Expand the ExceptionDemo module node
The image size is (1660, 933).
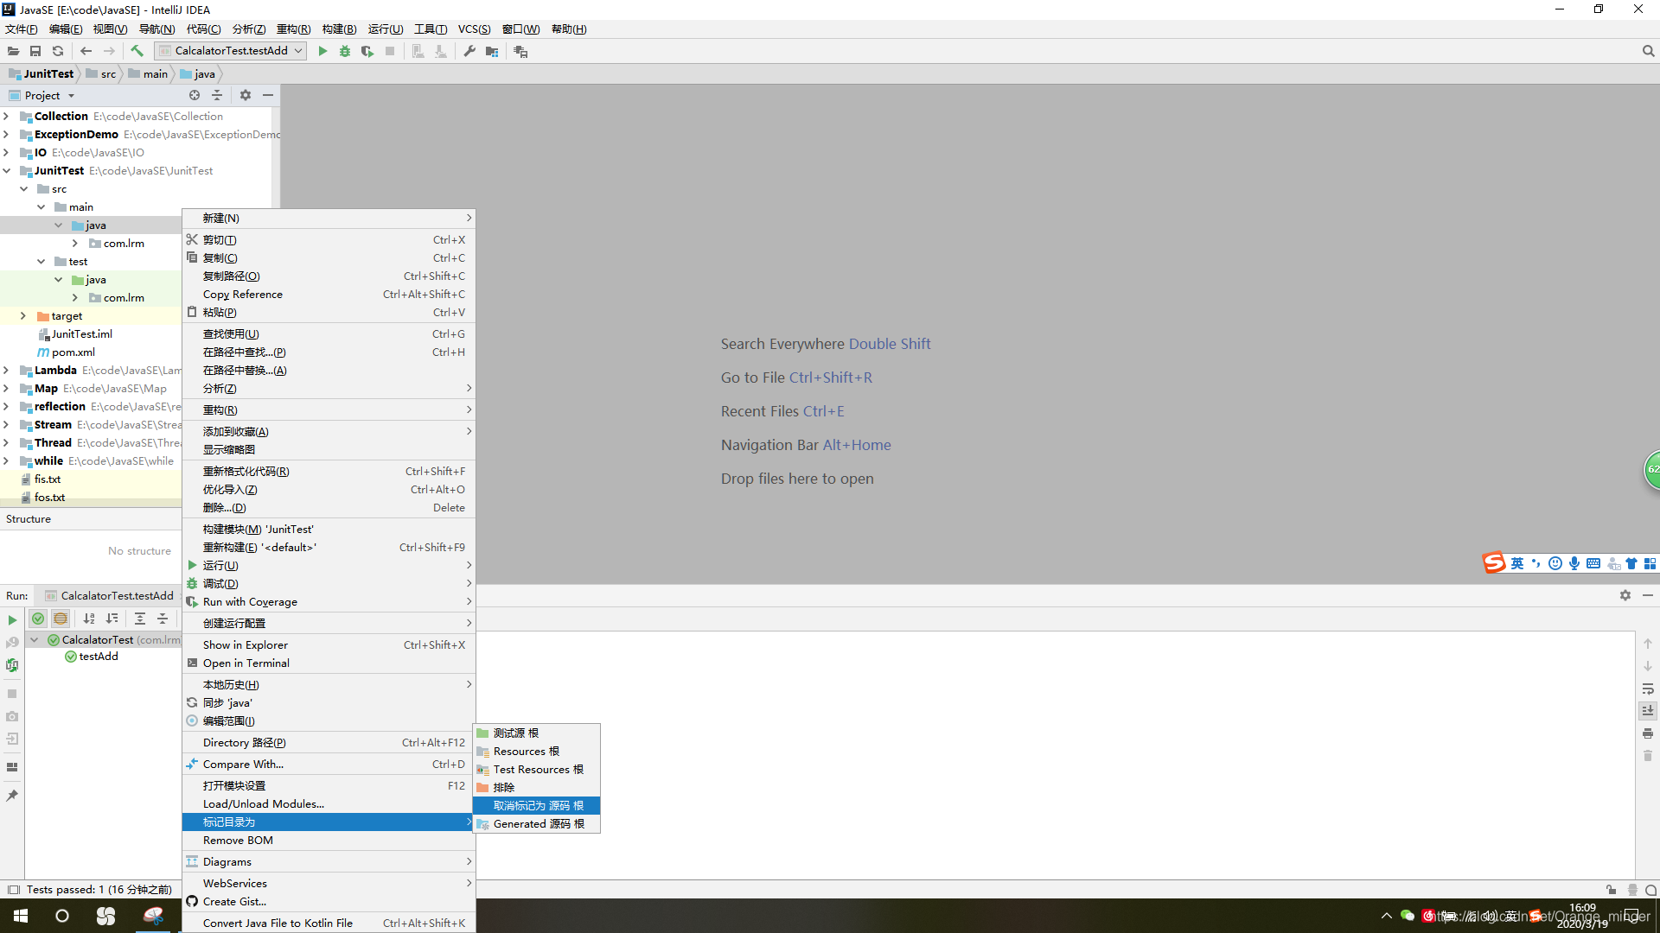(x=7, y=134)
